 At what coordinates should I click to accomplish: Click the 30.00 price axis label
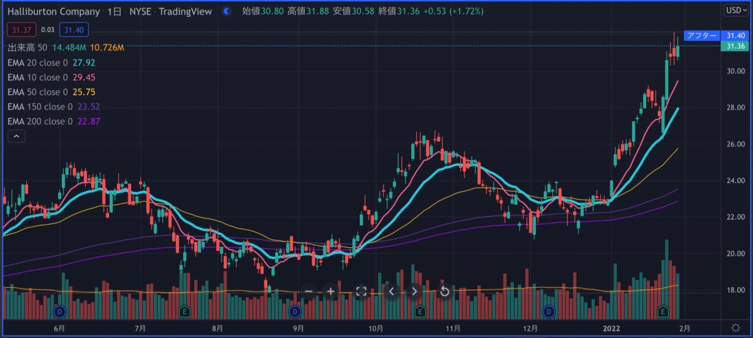[735, 71]
